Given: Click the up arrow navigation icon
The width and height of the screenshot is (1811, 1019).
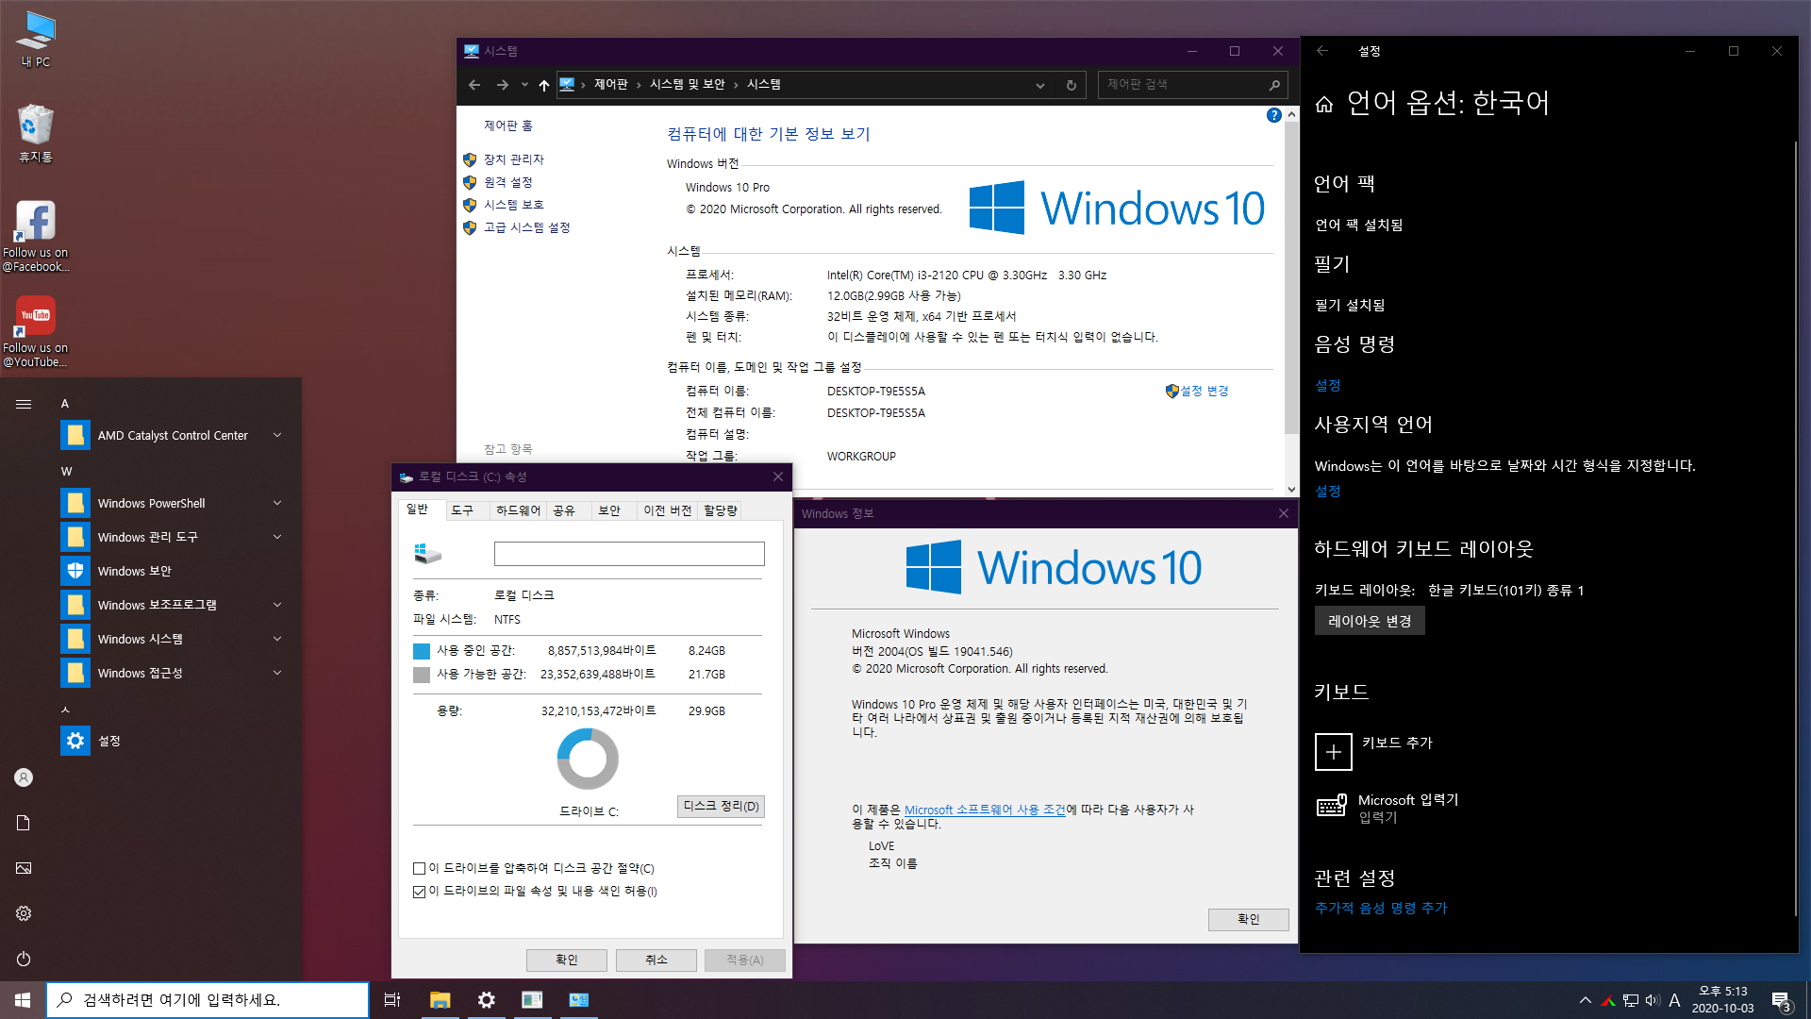Looking at the screenshot, I should click(544, 85).
